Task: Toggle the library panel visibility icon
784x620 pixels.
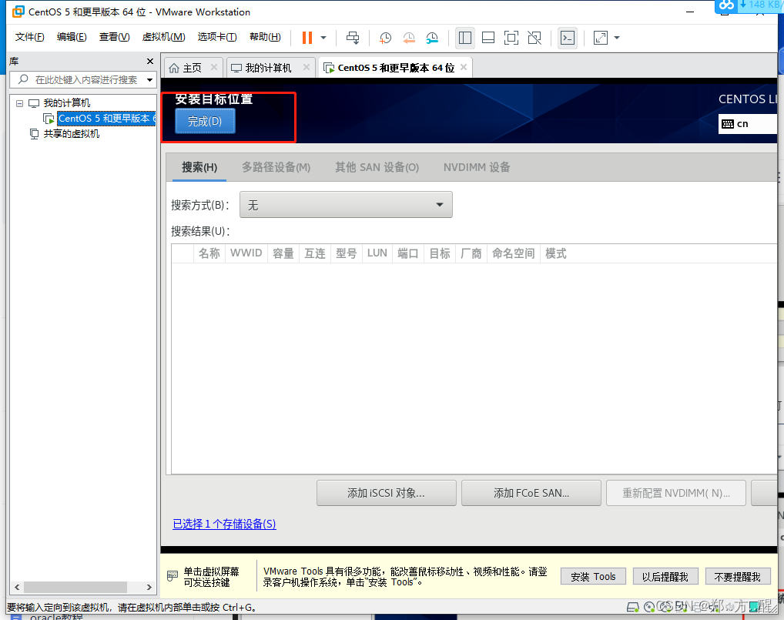Action: 464,37
